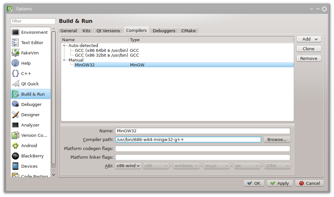Open the Designer category icon
Image resolution: width=334 pixels, height=197 pixels.
click(15, 115)
